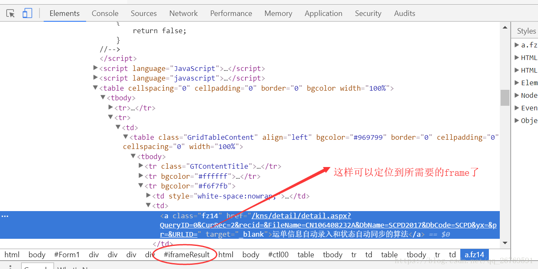Click the vertical scrollbar thumb
The height and width of the screenshot is (269, 538).
pos(505,98)
